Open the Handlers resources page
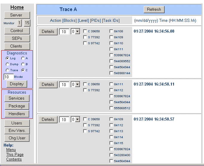 pos(17,114)
